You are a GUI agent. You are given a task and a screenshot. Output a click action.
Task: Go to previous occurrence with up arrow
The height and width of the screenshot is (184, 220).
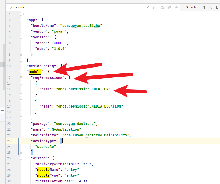[204, 7]
